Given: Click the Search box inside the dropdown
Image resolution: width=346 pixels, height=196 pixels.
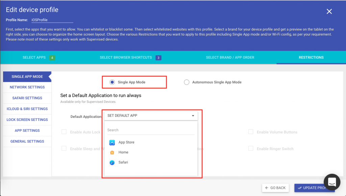Looking at the screenshot, I should pos(151,130).
